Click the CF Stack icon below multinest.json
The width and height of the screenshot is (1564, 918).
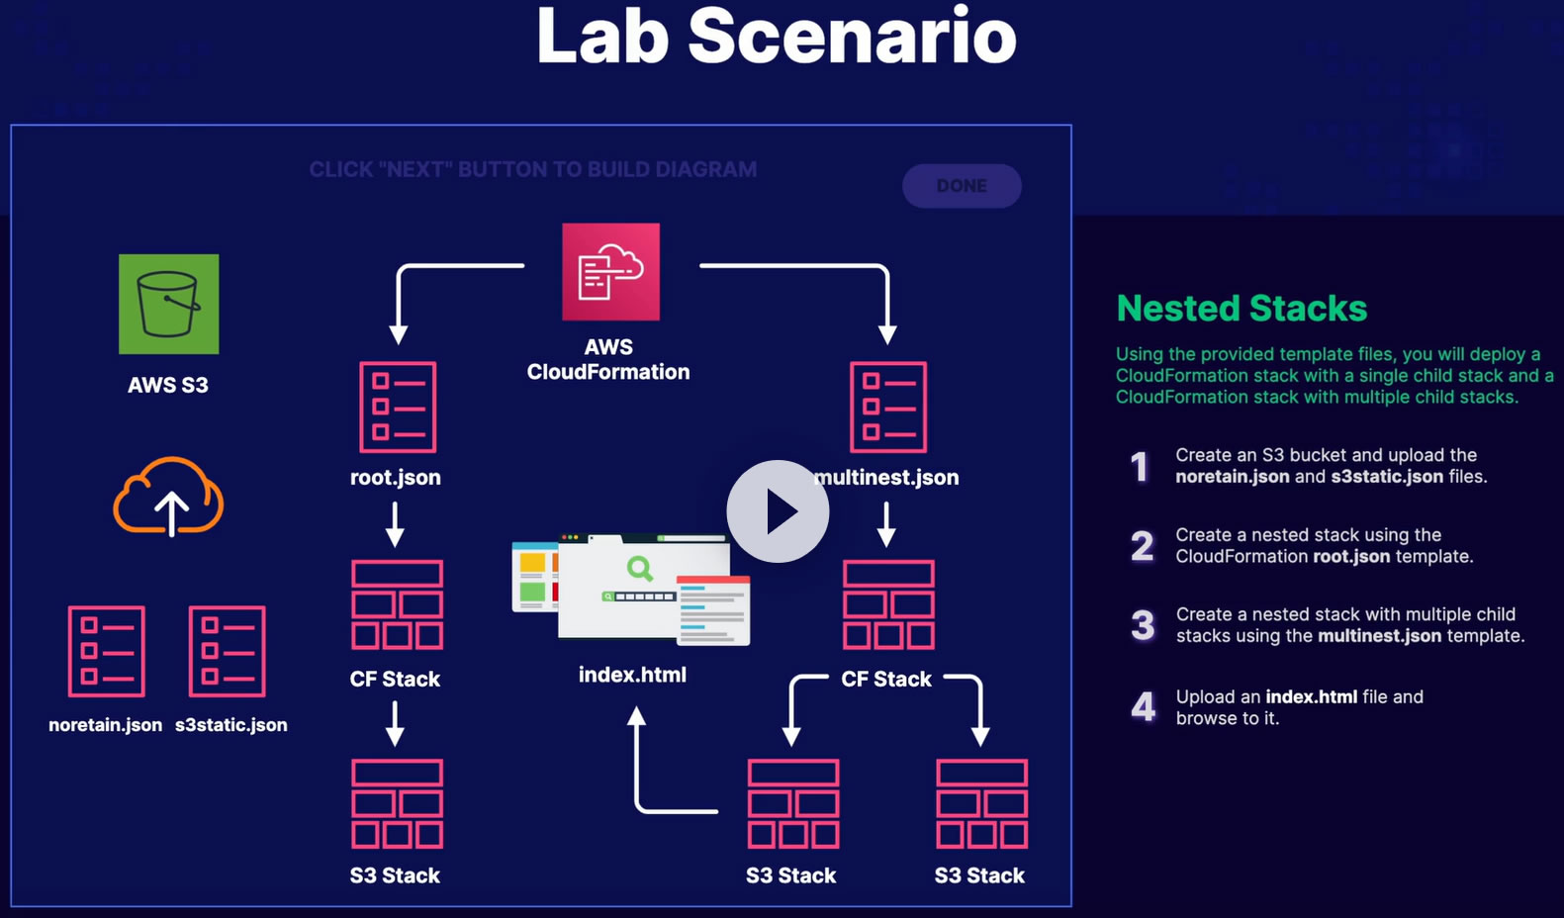(x=888, y=604)
